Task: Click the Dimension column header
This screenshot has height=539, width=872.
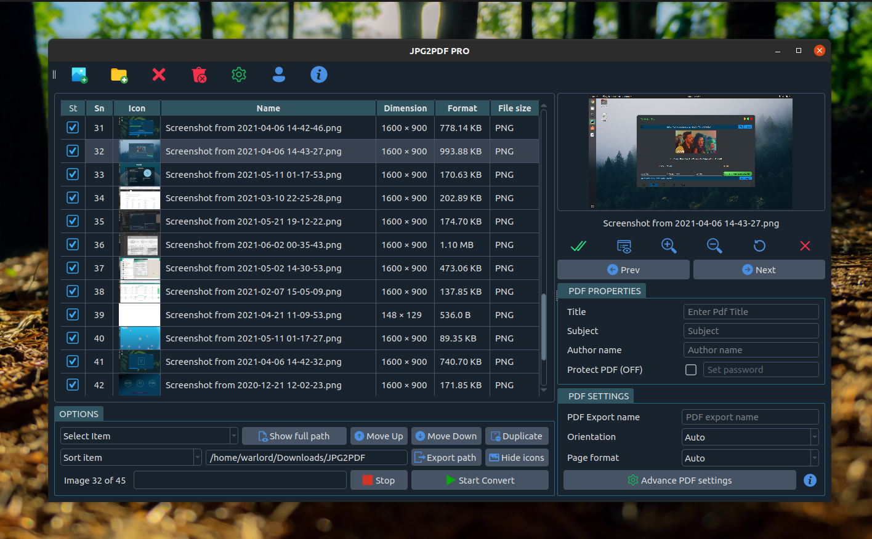Action: 405,108
